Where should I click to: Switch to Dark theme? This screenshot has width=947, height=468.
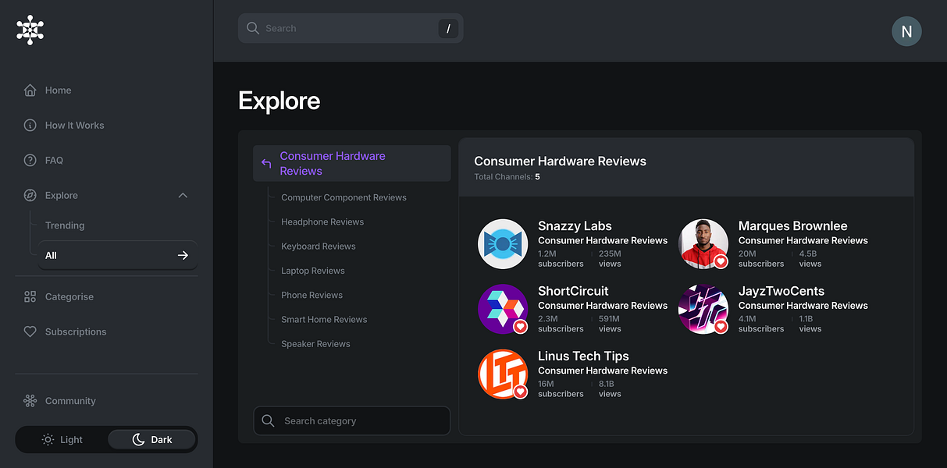[151, 440]
